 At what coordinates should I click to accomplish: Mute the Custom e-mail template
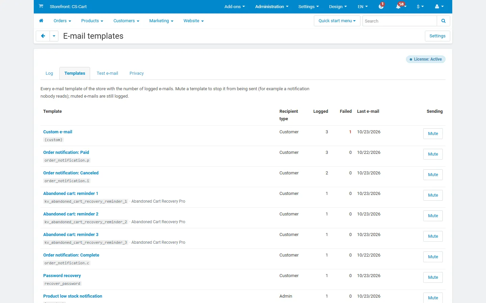433,134
